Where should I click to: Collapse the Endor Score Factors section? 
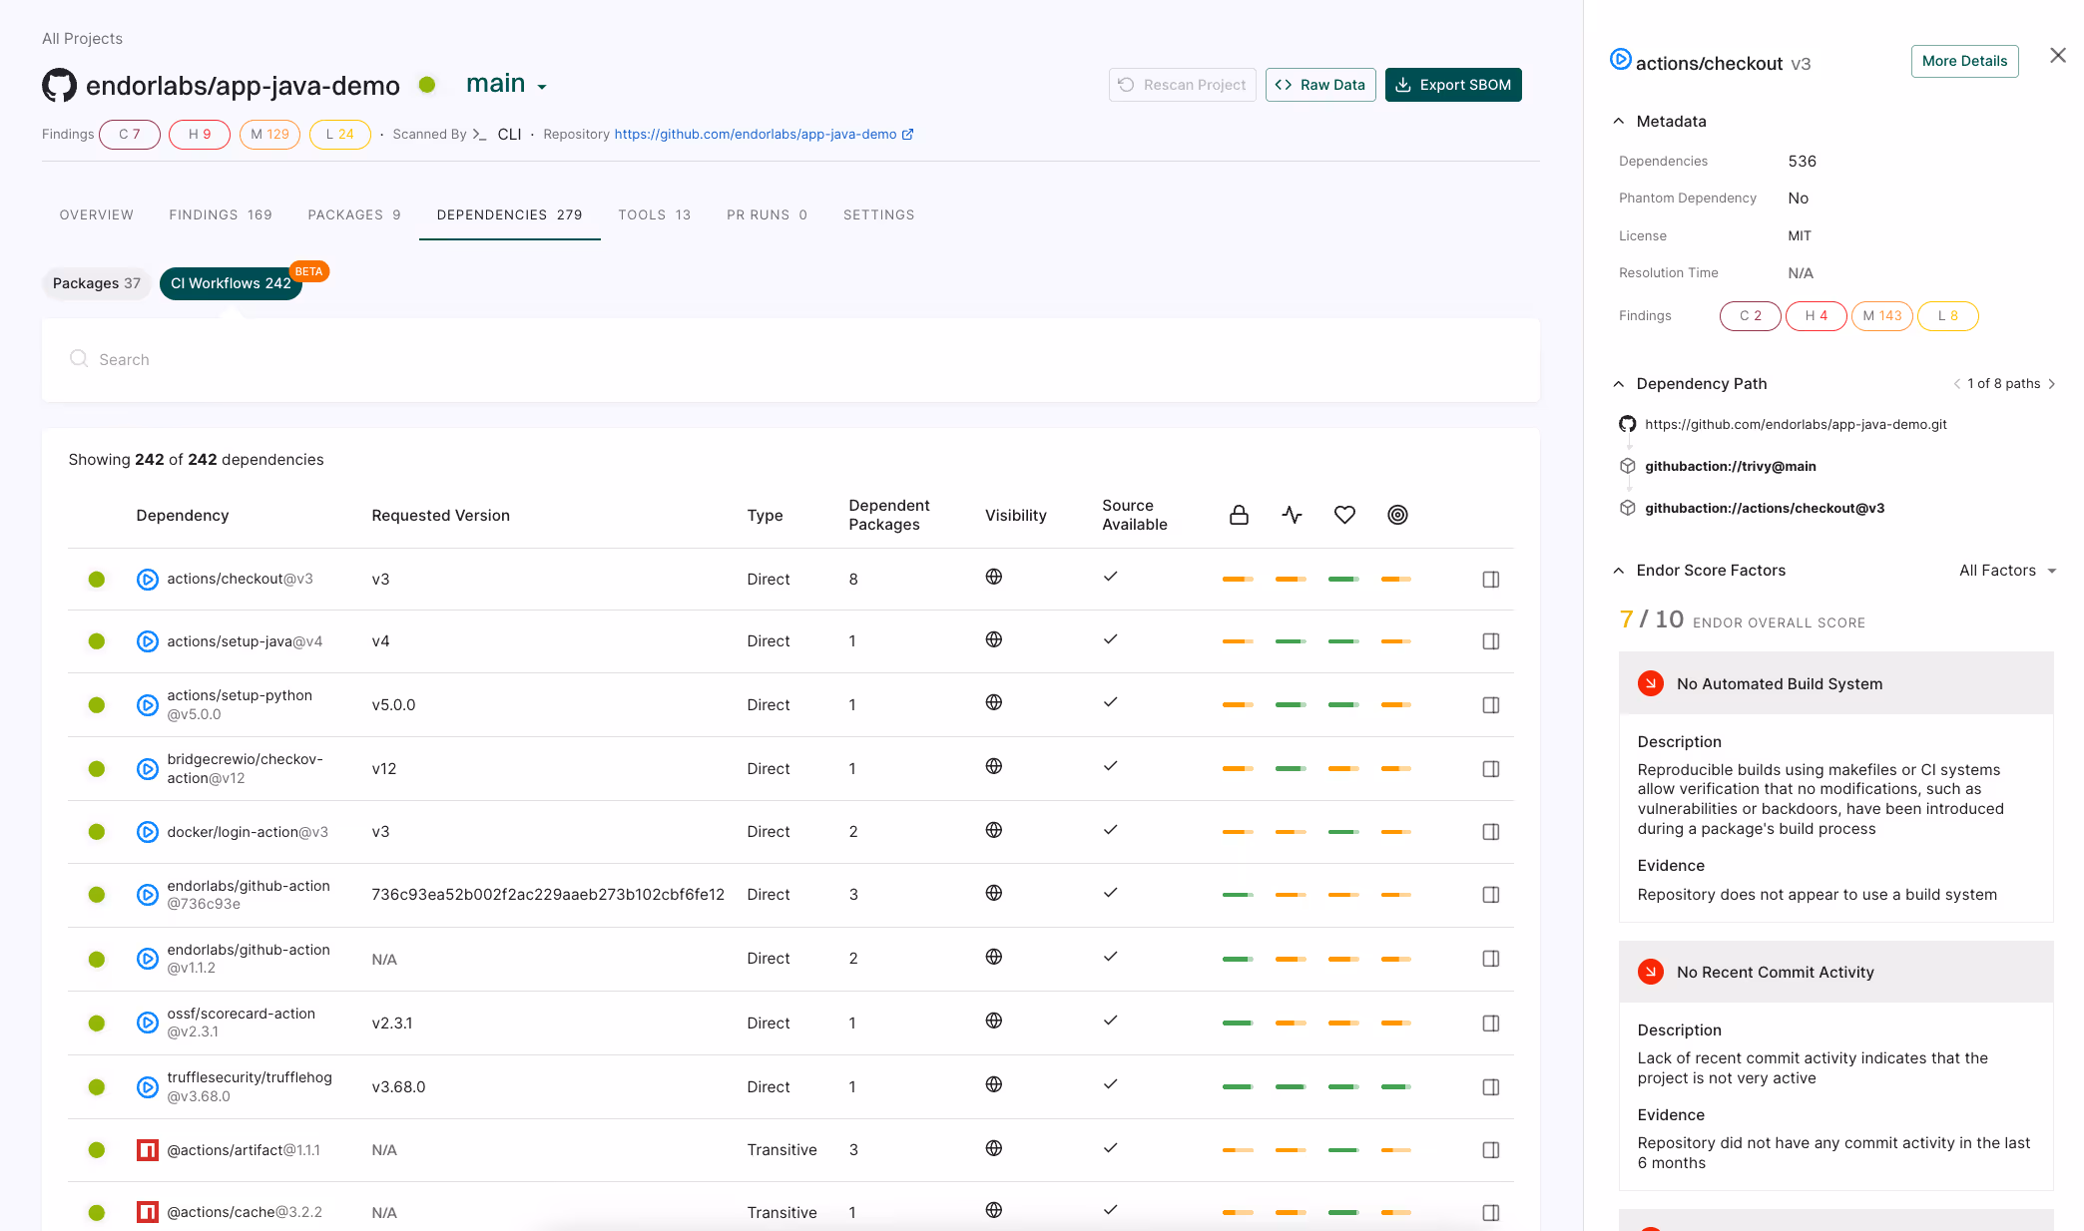tap(1619, 571)
